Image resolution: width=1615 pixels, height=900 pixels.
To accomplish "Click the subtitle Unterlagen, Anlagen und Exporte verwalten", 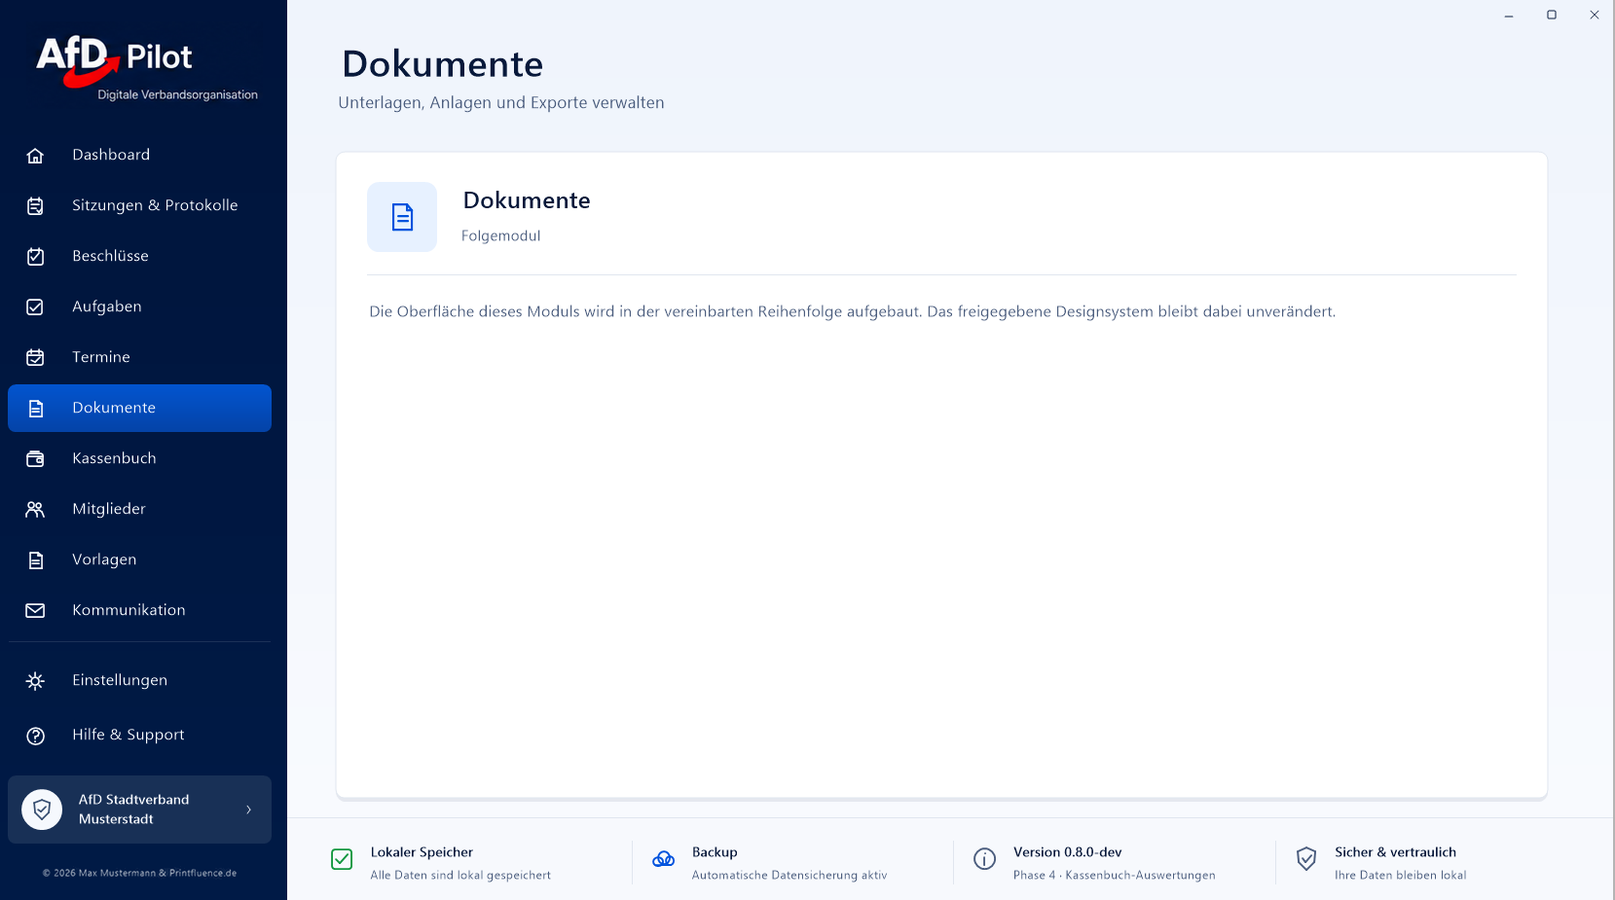I will [501, 103].
